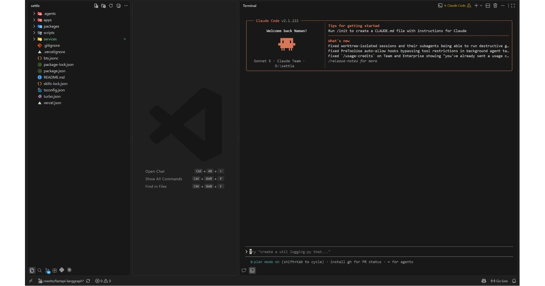Click 'install gh for PR status' text
Screen dimensions: 545x286
356,262
